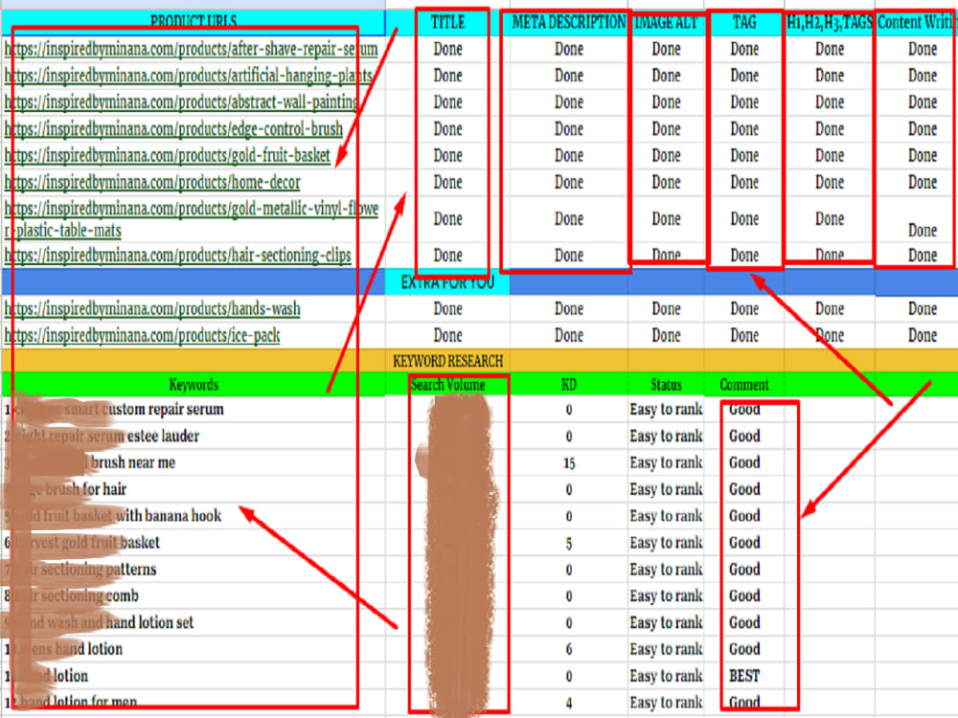Click the KD value 6
958x718 pixels.
click(x=569, y=650)
